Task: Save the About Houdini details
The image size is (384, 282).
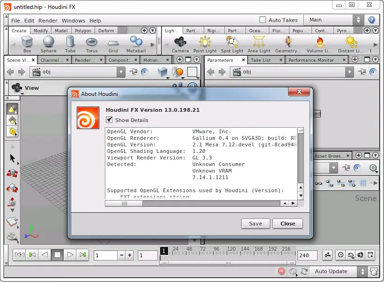Action: [255, 224]
